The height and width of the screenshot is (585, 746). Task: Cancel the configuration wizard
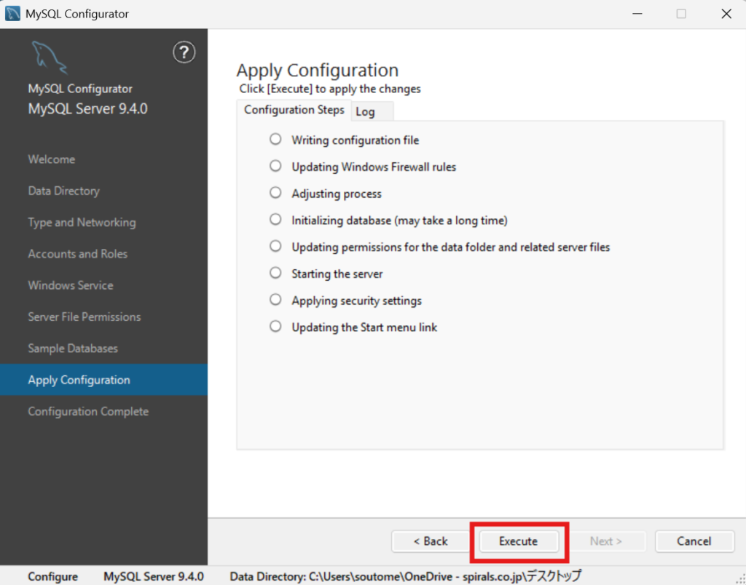(694, 541)
